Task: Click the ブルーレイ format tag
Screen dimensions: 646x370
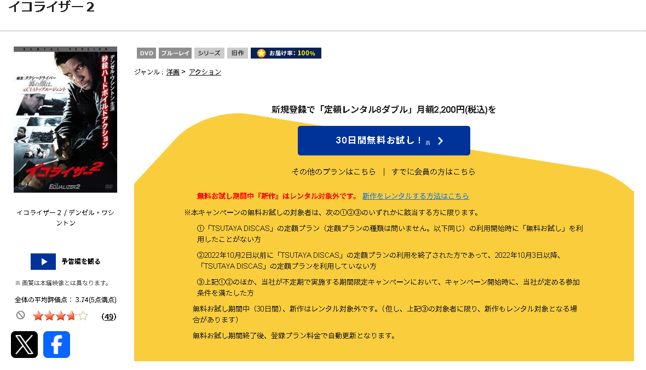Action: 175,53
